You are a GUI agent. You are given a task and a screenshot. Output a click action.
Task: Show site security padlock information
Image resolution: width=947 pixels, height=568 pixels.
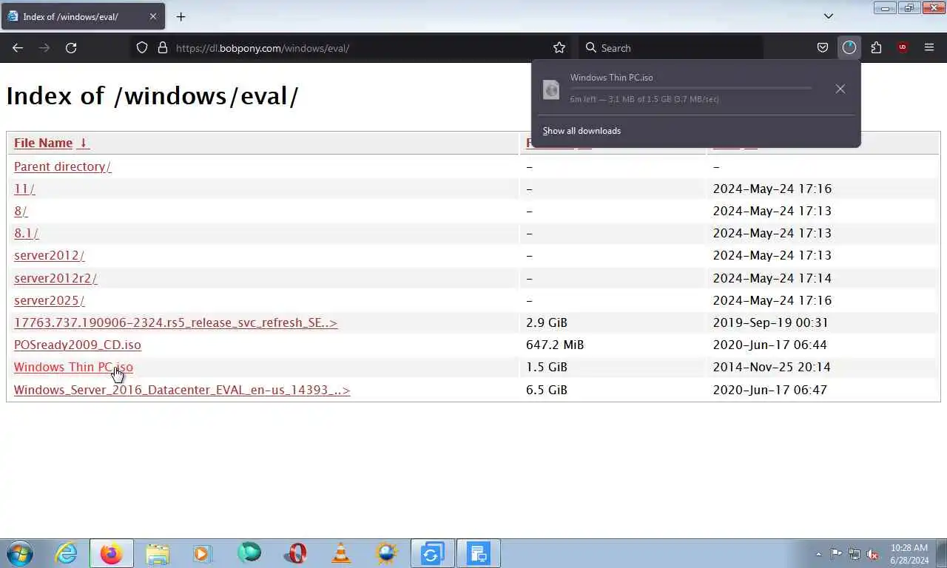tap(163, 47)
